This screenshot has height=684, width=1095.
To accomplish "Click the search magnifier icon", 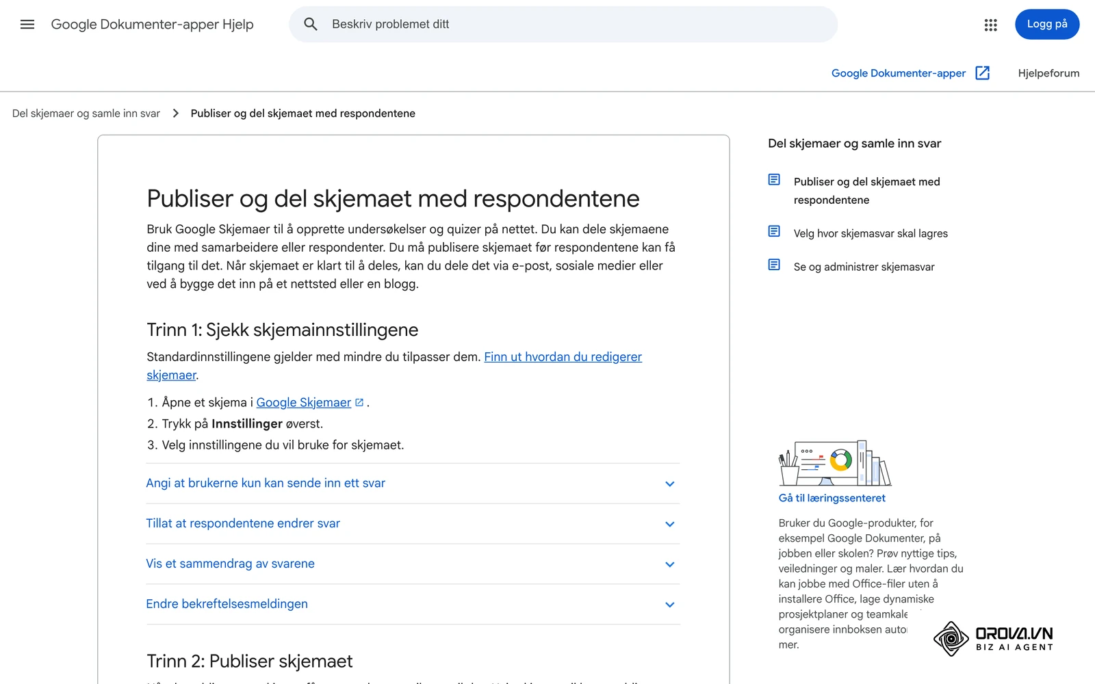I will tap(311, 25).
